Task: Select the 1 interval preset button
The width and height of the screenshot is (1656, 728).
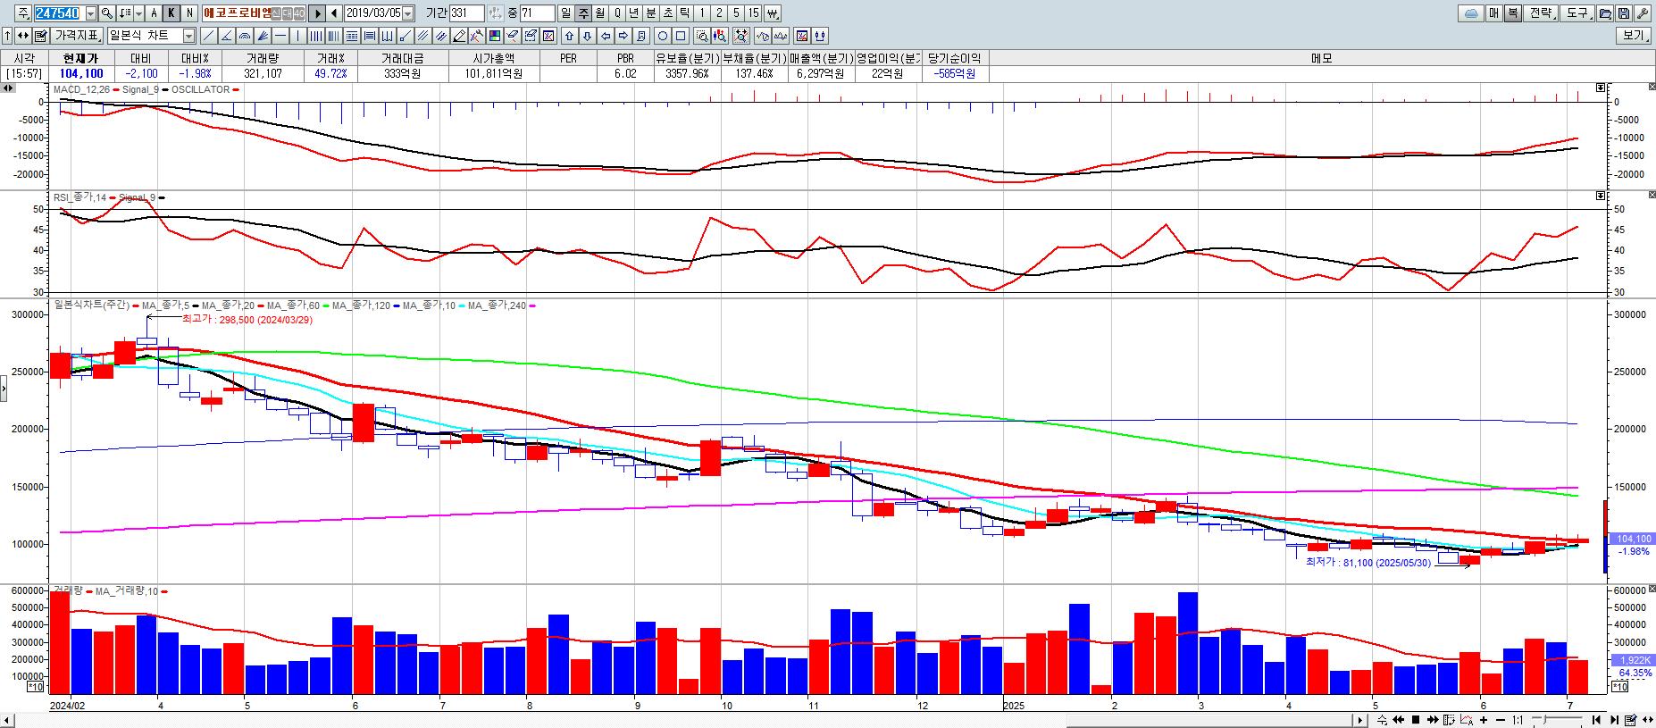Action: pyautogui.click(x=700, y=13)
